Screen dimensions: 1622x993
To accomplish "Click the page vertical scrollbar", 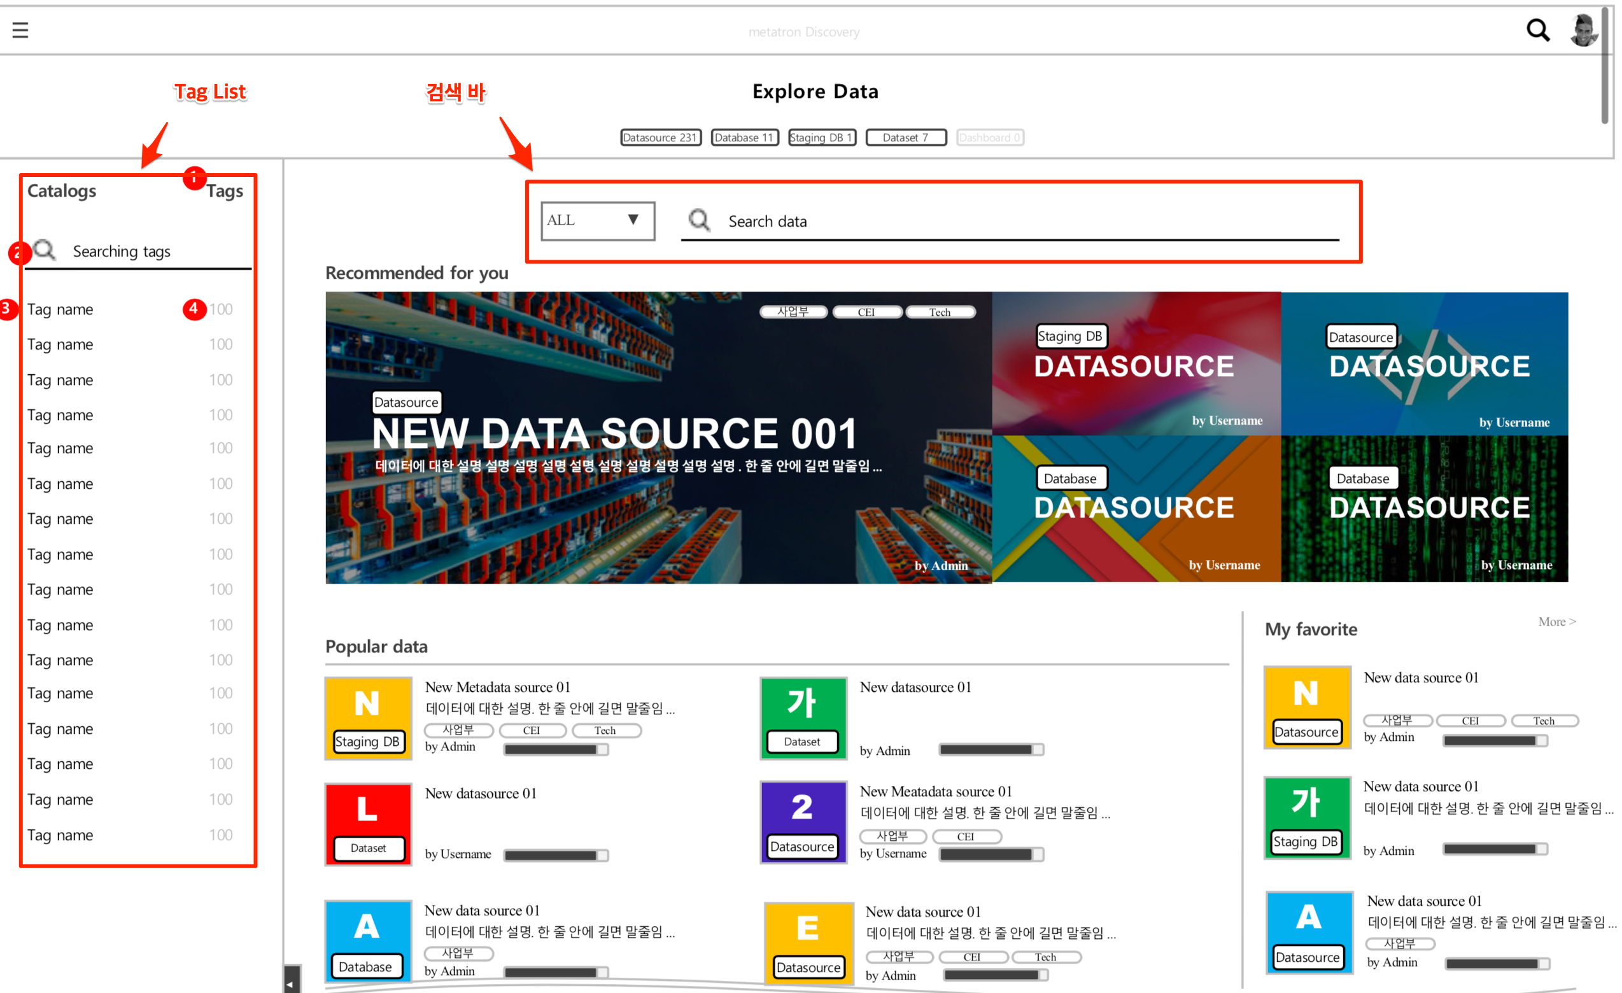I will pos(1605,64).
